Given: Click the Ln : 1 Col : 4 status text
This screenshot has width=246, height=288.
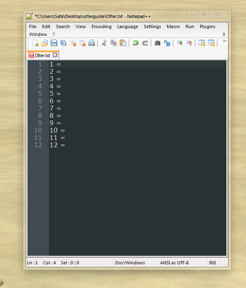Looking at the screenshot, I should point(41,263).
